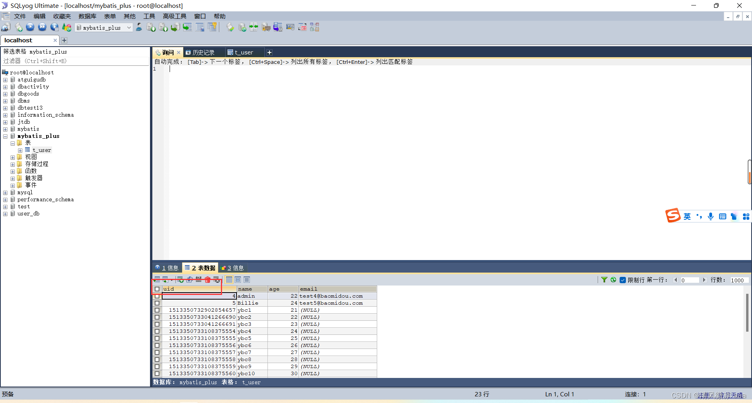This screenshot has height=403, width=752.
Task: Expand the atguigudb database node
Action: pyautogui.click(x=5, y=80)
